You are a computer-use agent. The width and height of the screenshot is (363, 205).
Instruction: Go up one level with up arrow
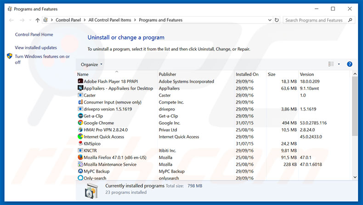(x=38, y=20)
